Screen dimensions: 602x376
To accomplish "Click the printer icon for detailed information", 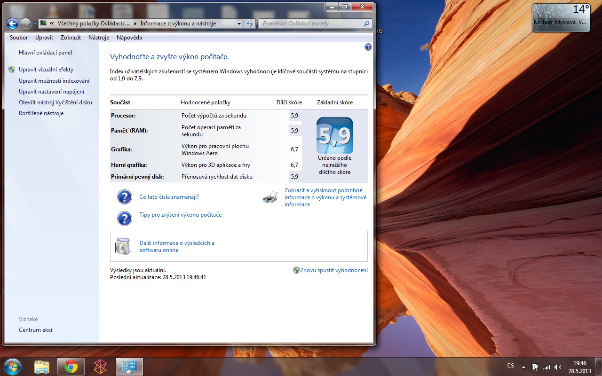I will pos(270,197).
